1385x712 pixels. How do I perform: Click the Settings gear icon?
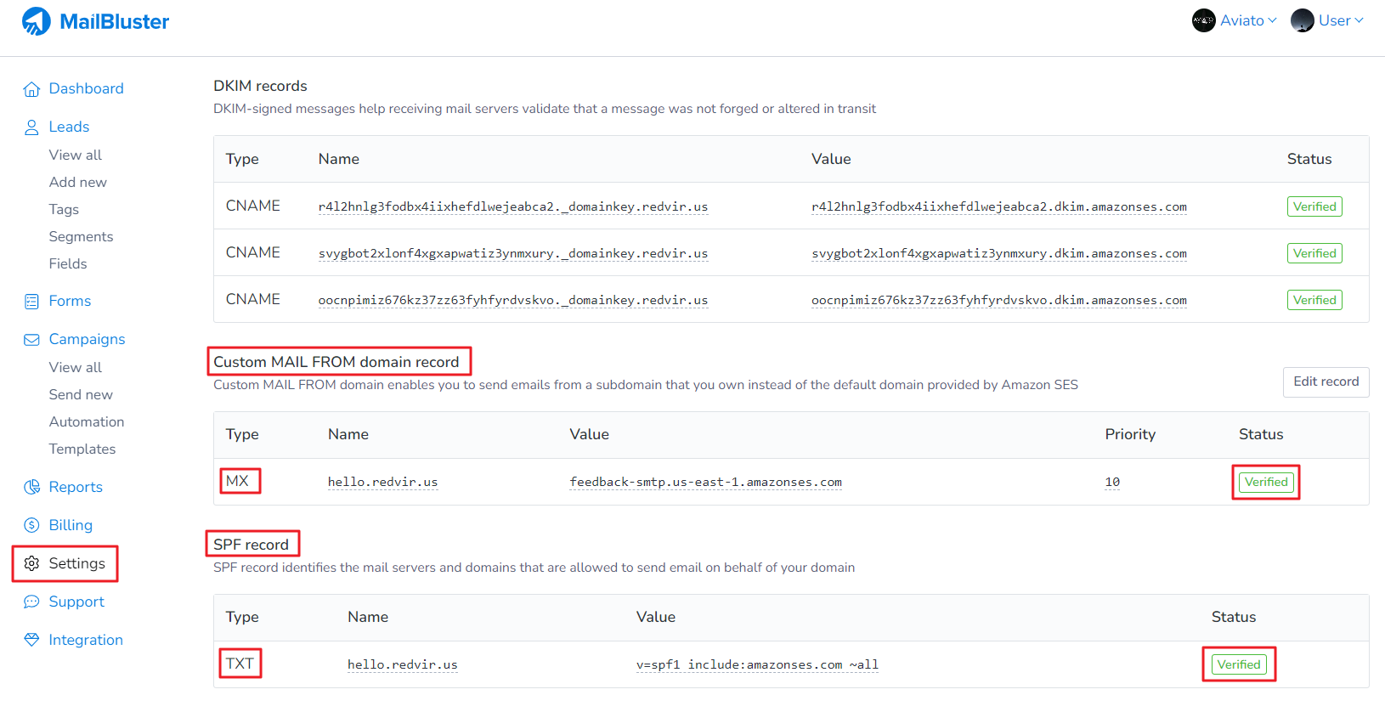click(x=31, y=564)
